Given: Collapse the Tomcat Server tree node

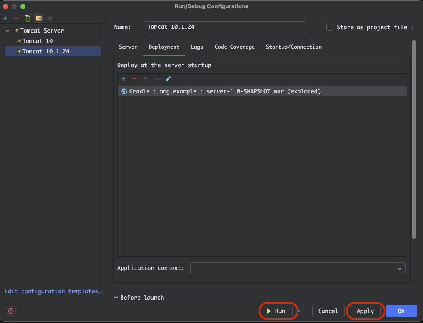Looking at the screenshot, I should point(8,31).
